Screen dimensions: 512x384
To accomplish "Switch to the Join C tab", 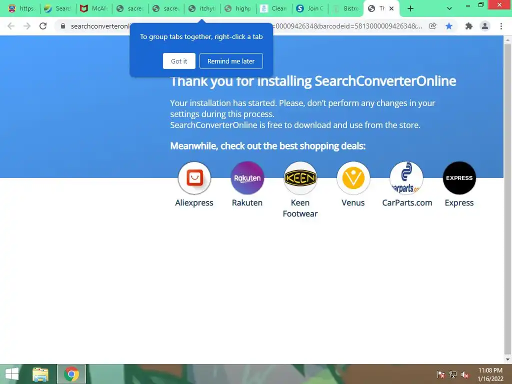I will click(310, 8).
